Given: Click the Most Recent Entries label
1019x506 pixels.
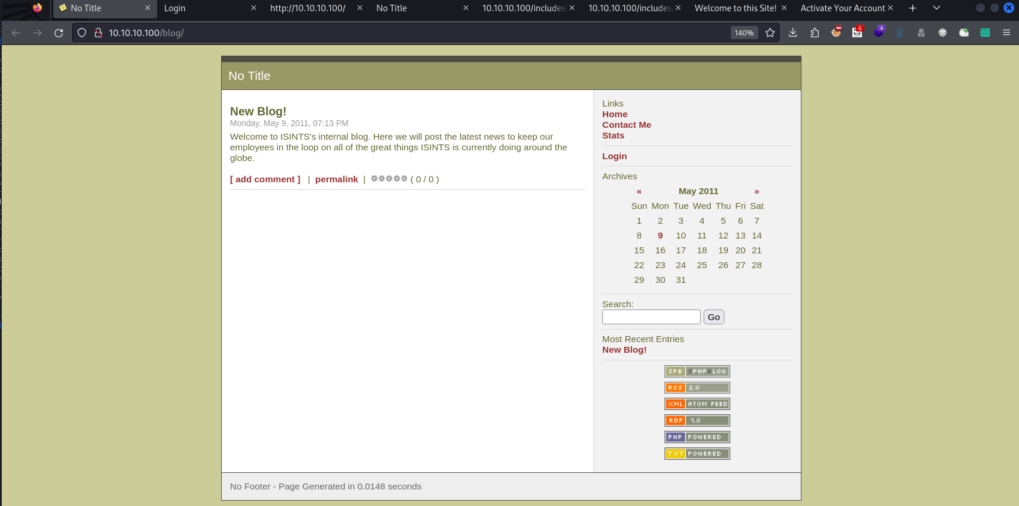Looking at the screenshot, I should pos(643,339).
